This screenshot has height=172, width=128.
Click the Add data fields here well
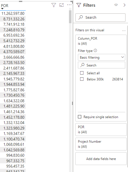pos(101,159)
